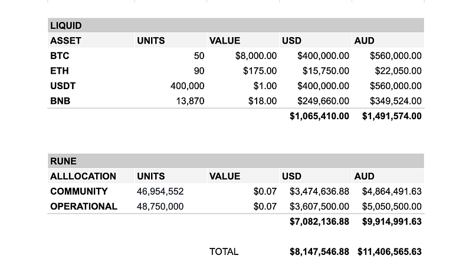Select grand total USD $8,147,546.88
Screen dimensions: 472x265
tap(319, 252)
